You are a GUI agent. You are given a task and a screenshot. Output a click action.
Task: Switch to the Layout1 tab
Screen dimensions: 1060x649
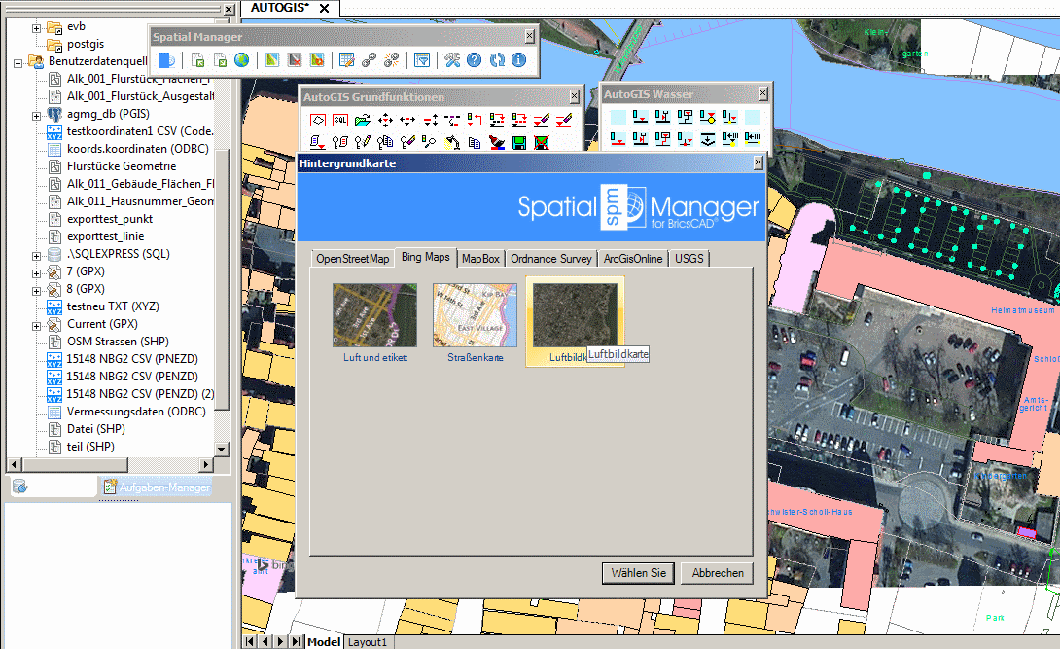click(368, 642)
